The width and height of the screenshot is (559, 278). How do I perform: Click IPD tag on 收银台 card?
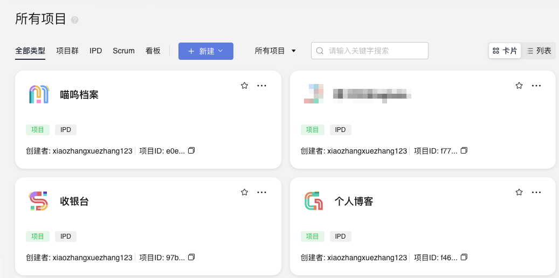[66, 237]
